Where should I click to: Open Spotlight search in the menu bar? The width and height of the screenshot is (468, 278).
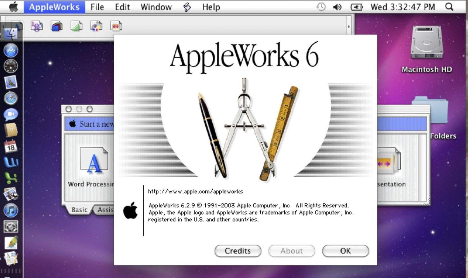pyautogui.click(x=449, y=7)
